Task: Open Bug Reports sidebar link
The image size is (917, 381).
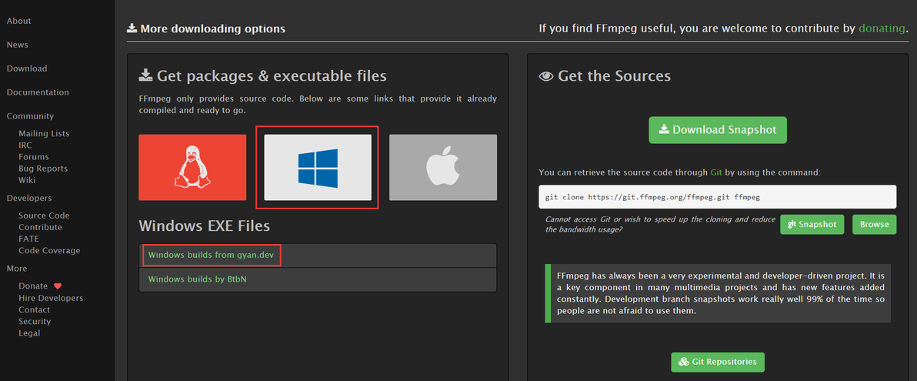Action: [42, 169]
